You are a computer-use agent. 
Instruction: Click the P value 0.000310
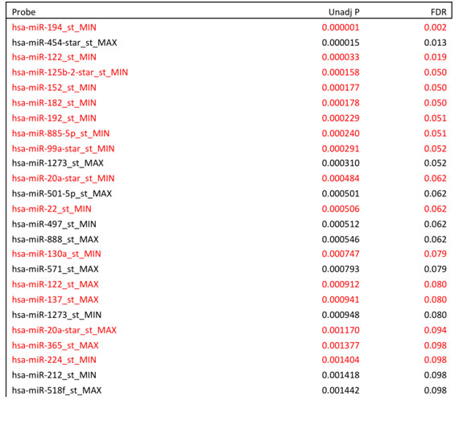click(x=341, y=163)
